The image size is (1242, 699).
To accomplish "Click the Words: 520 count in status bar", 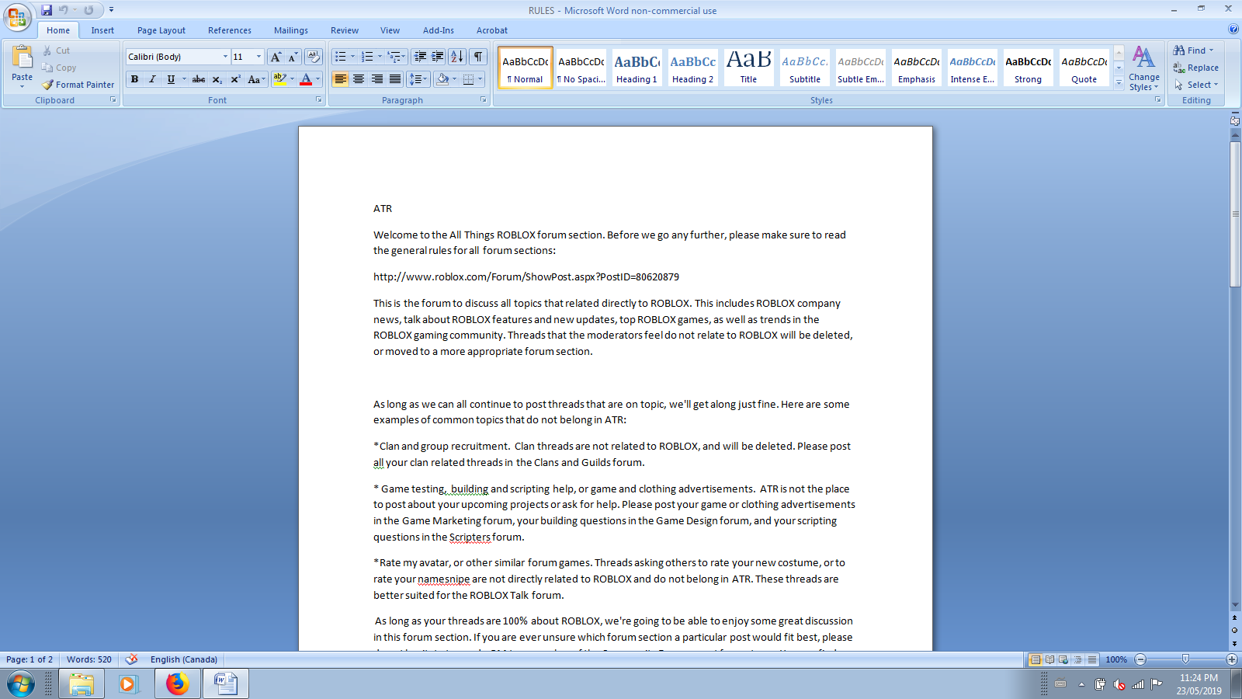I will (89, 659).
